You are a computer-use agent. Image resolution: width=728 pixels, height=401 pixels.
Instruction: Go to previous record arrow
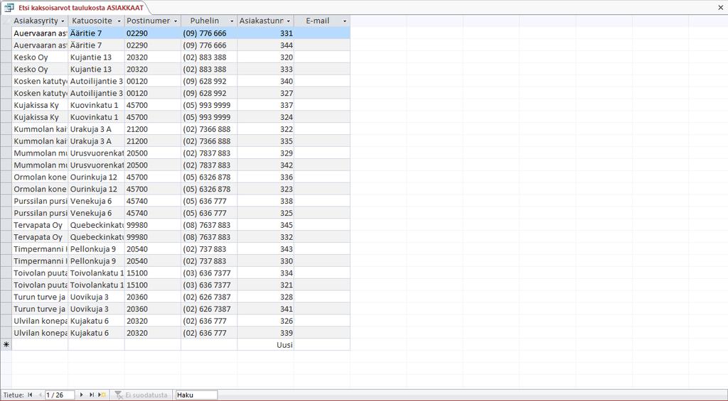pos(40,395)
